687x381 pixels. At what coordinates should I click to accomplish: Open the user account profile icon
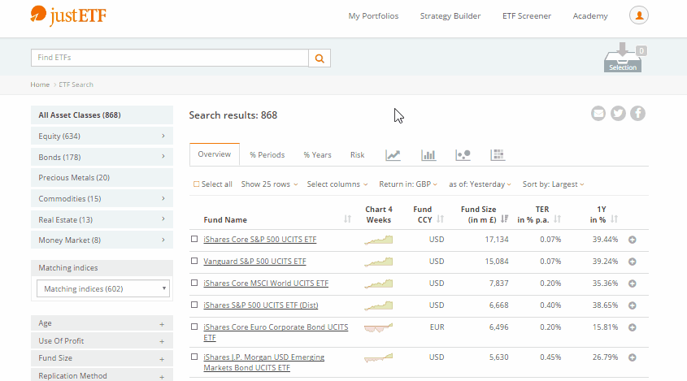coord(639,15)
